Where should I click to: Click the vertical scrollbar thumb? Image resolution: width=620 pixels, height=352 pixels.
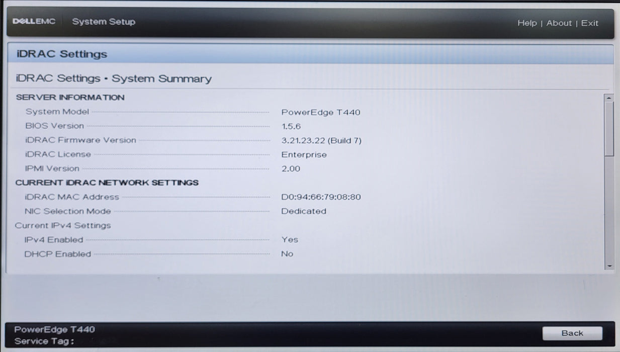point(609,128)
